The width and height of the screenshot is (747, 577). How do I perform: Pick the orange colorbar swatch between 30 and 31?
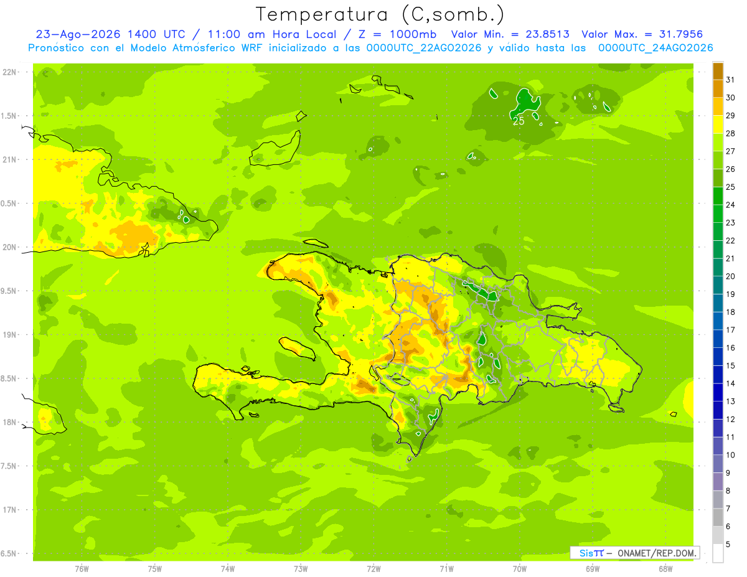718,89
